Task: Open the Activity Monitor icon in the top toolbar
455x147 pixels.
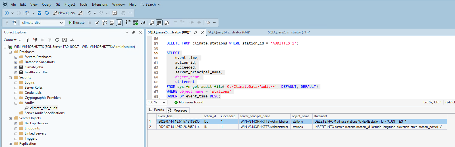Action: click(x=115, y=13)
